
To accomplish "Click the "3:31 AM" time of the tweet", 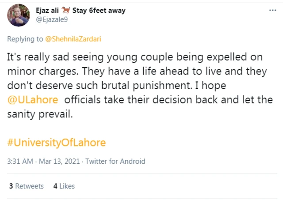I will [x=20, y=162].
